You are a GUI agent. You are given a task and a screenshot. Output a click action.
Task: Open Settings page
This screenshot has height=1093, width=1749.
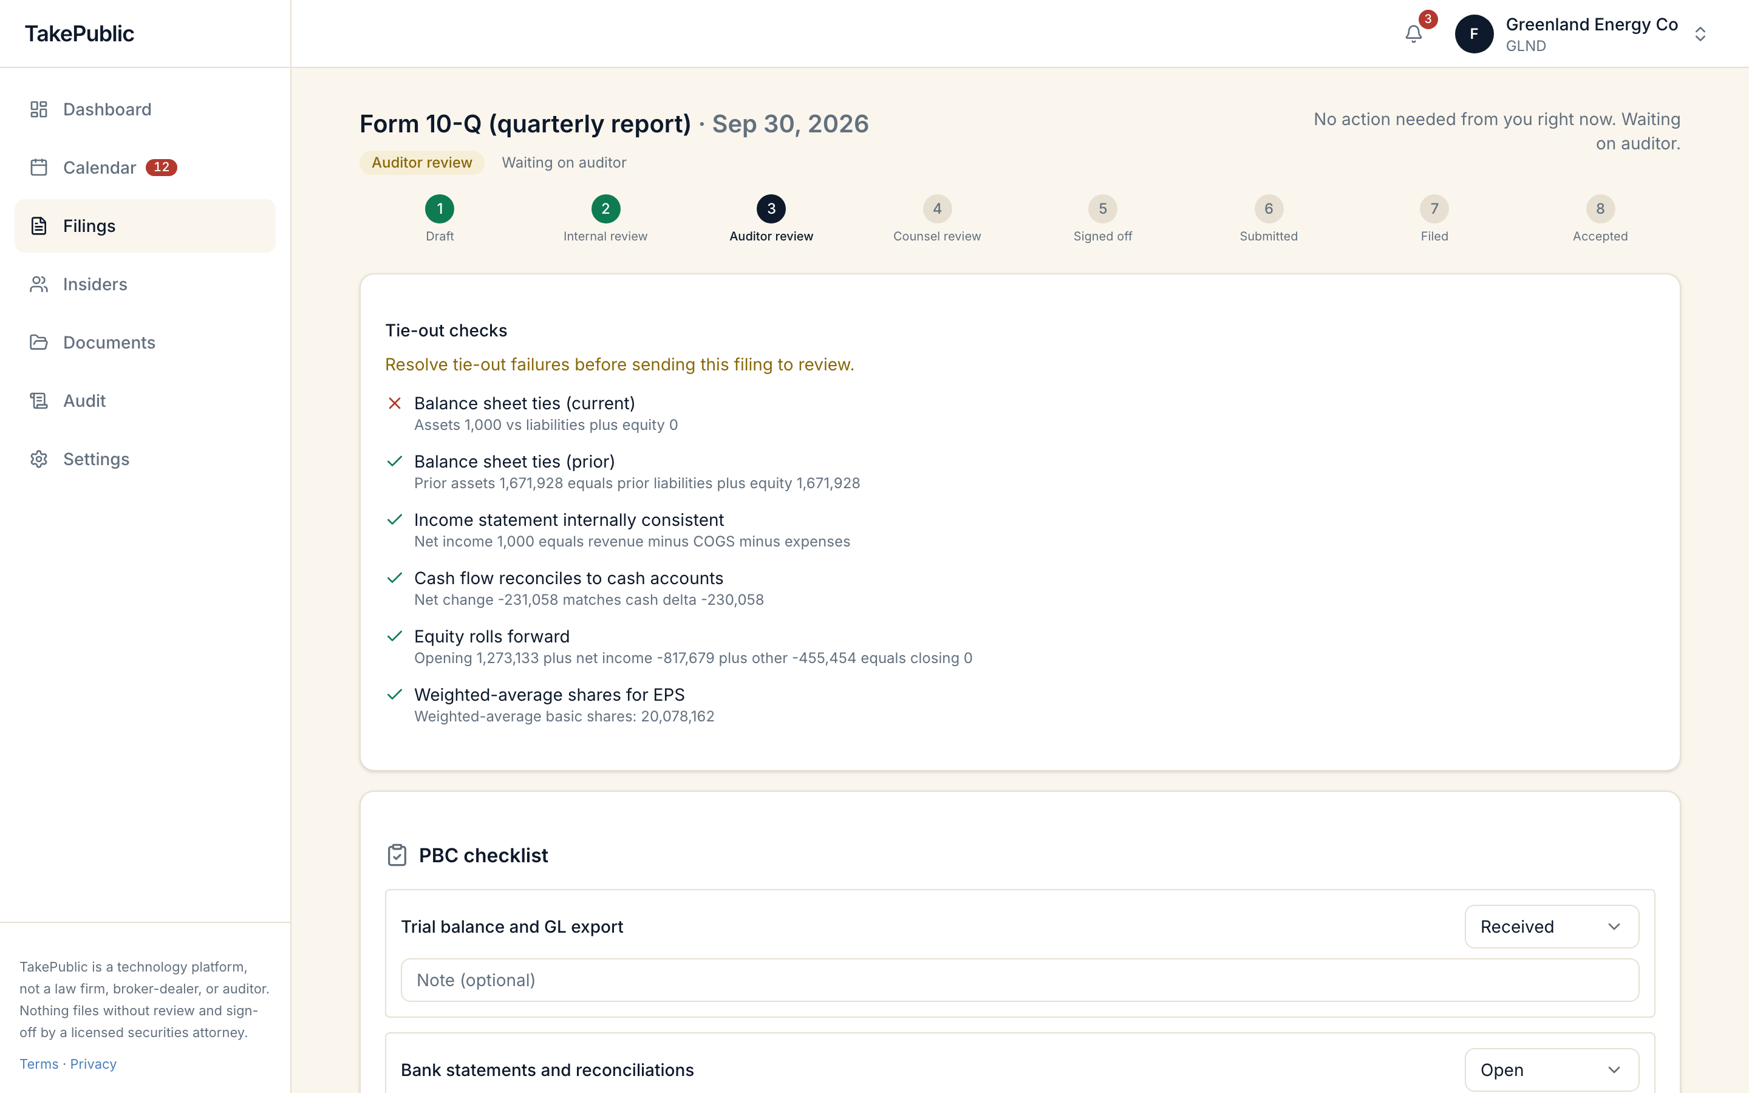145,459
